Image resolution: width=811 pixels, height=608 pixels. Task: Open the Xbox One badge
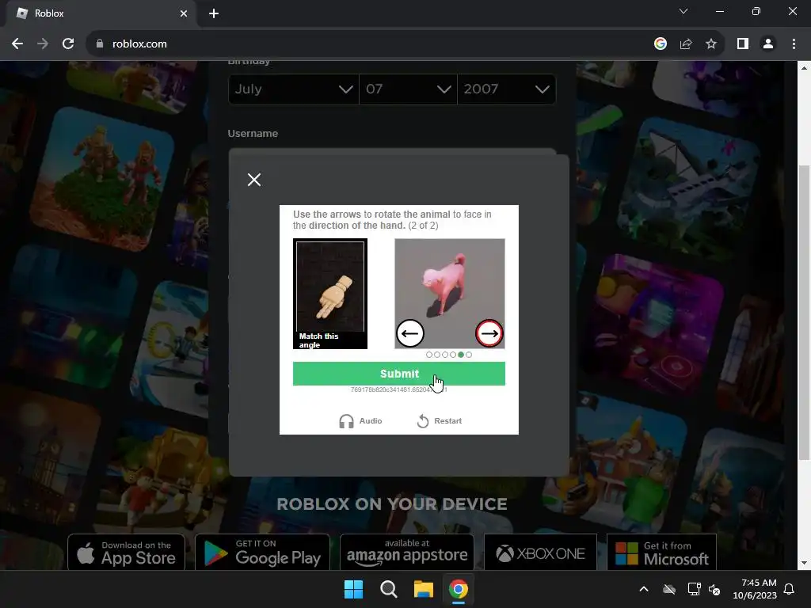(540, 553)
